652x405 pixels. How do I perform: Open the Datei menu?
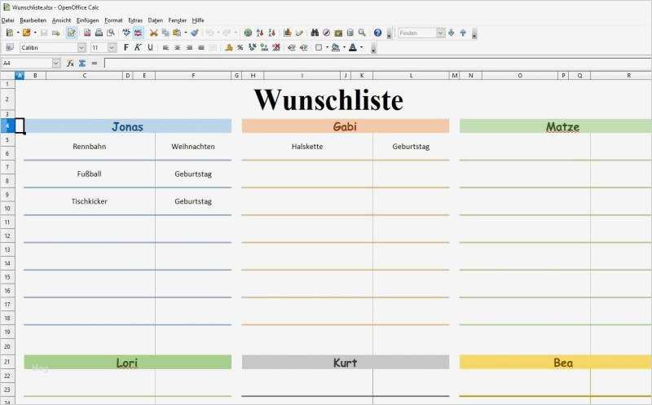(x=7, y=20)
